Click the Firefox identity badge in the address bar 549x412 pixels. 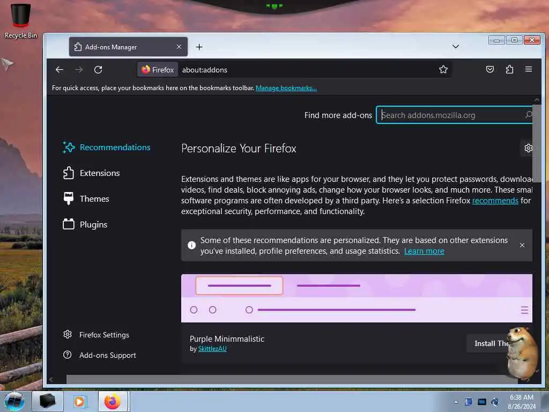pos(158,70)
